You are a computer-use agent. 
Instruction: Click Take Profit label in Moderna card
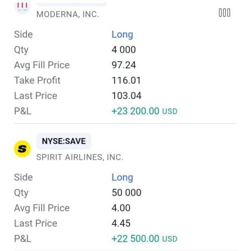(37, 80)
